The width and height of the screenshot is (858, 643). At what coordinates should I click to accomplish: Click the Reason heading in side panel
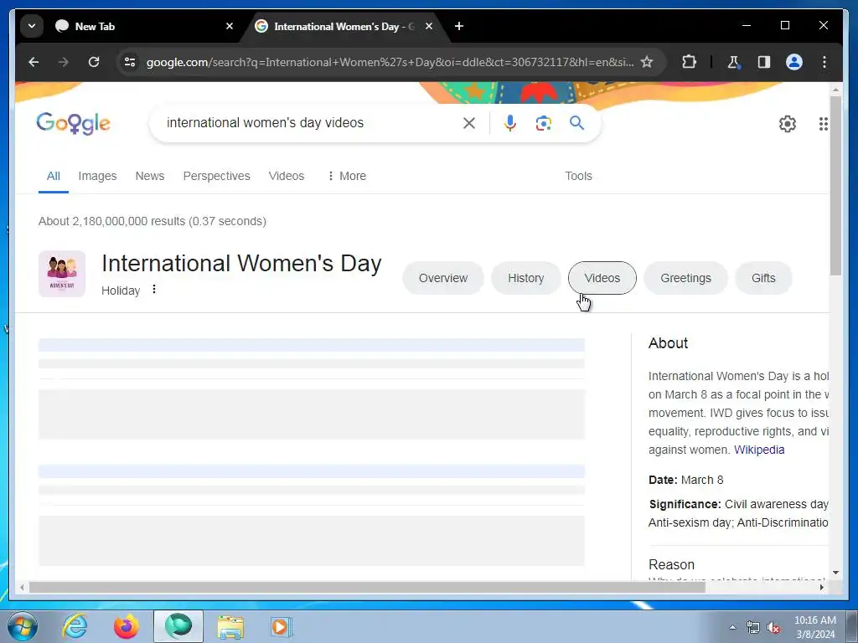671,564
